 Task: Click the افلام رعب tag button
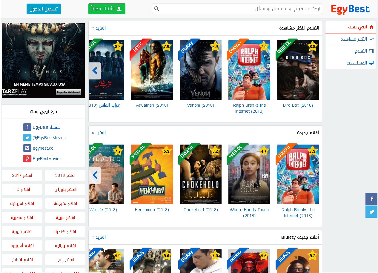coord(65,260)
